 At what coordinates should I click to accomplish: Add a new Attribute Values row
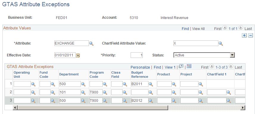pos(244,35)
